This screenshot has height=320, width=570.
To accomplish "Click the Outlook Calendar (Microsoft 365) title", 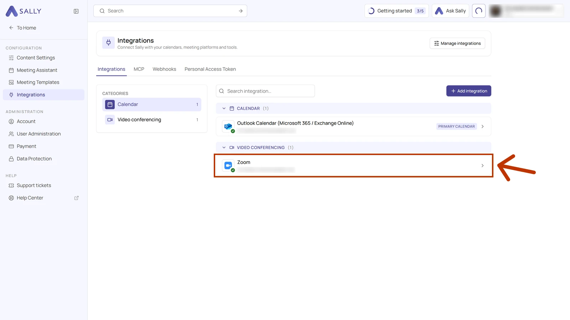I will [295, 123].
